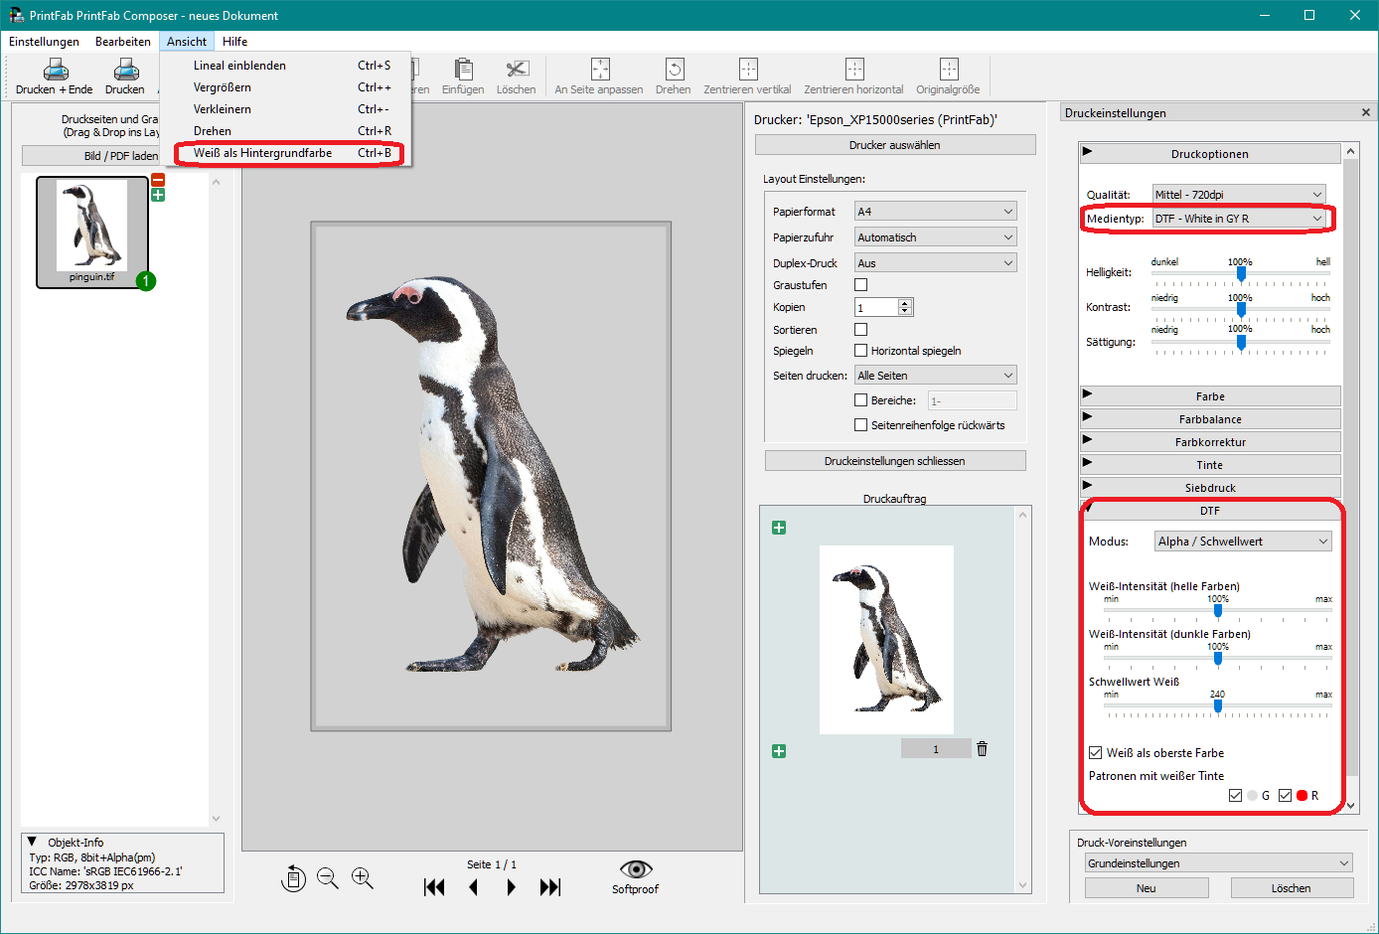Click the Zentrieren vertikal toolbar icon
The height and width of the screenshot is (934, 1379).
[x=746, y=70]
